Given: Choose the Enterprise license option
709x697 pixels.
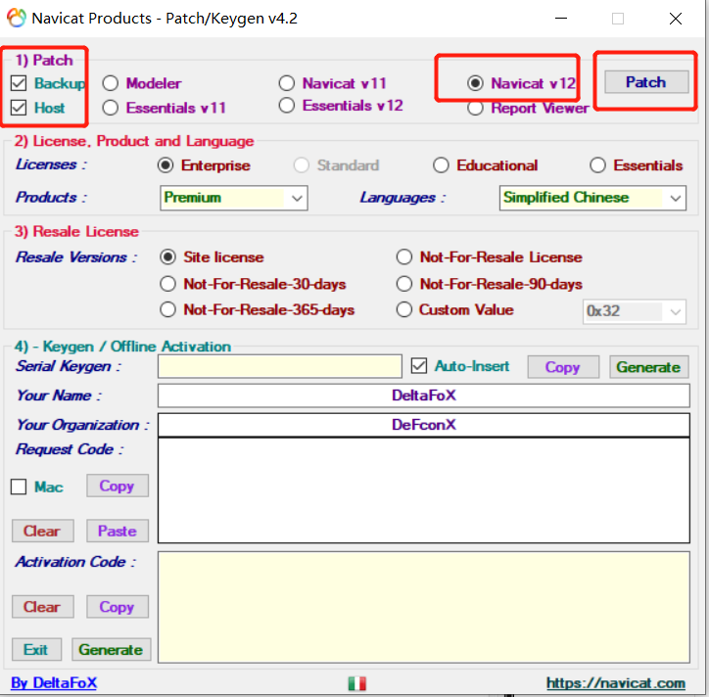Looking at the screenshot, I should point(165,165).
